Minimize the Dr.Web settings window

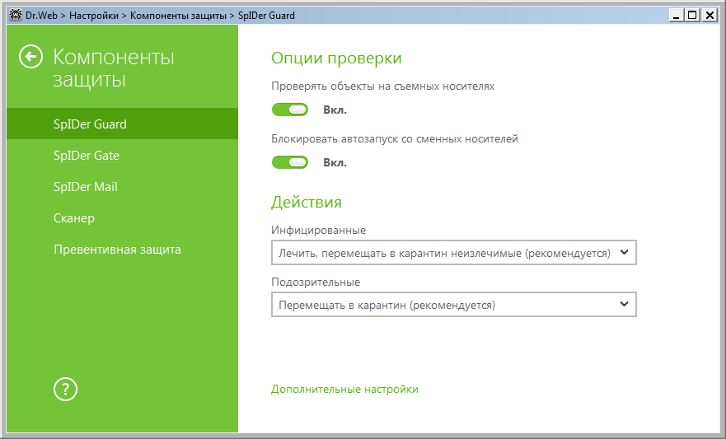tap(677, 15)
